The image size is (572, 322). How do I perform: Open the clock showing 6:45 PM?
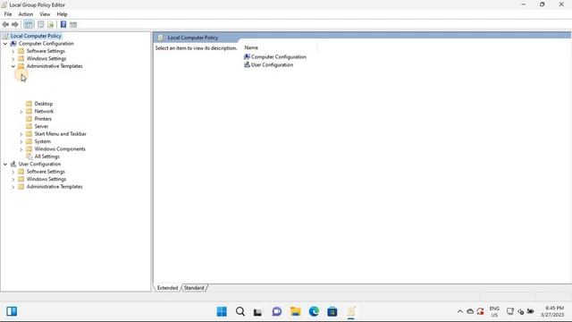click(x=552, y=311)
